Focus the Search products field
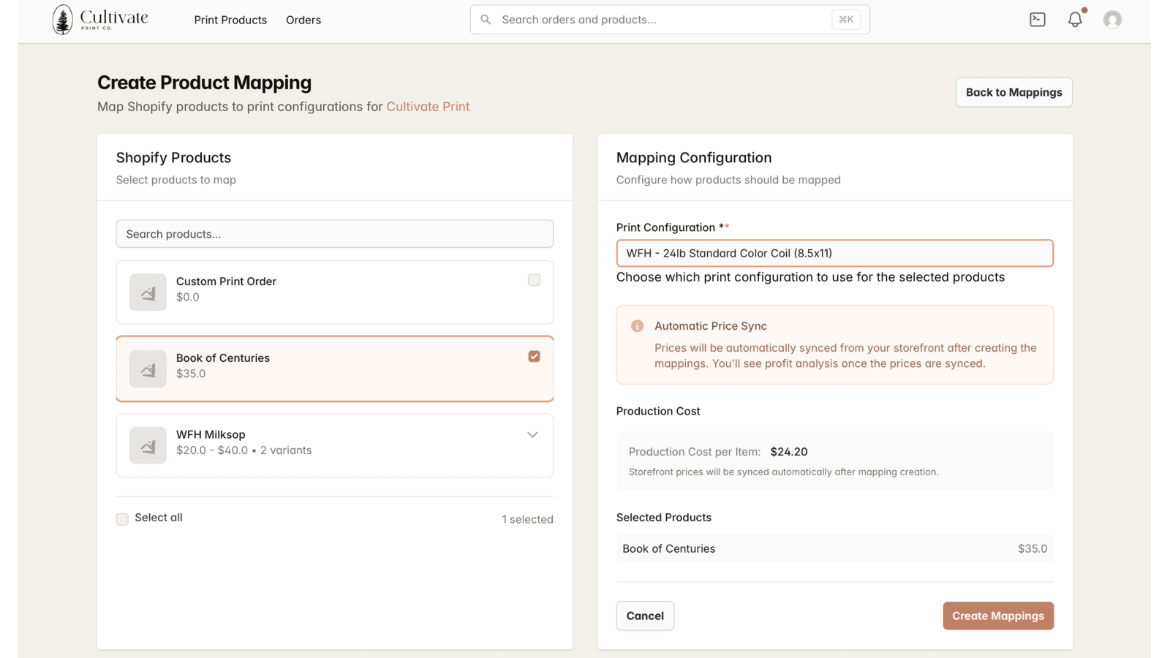Image resolution: width=1170 pixels, height=658 pixels. tap(334, 234)
